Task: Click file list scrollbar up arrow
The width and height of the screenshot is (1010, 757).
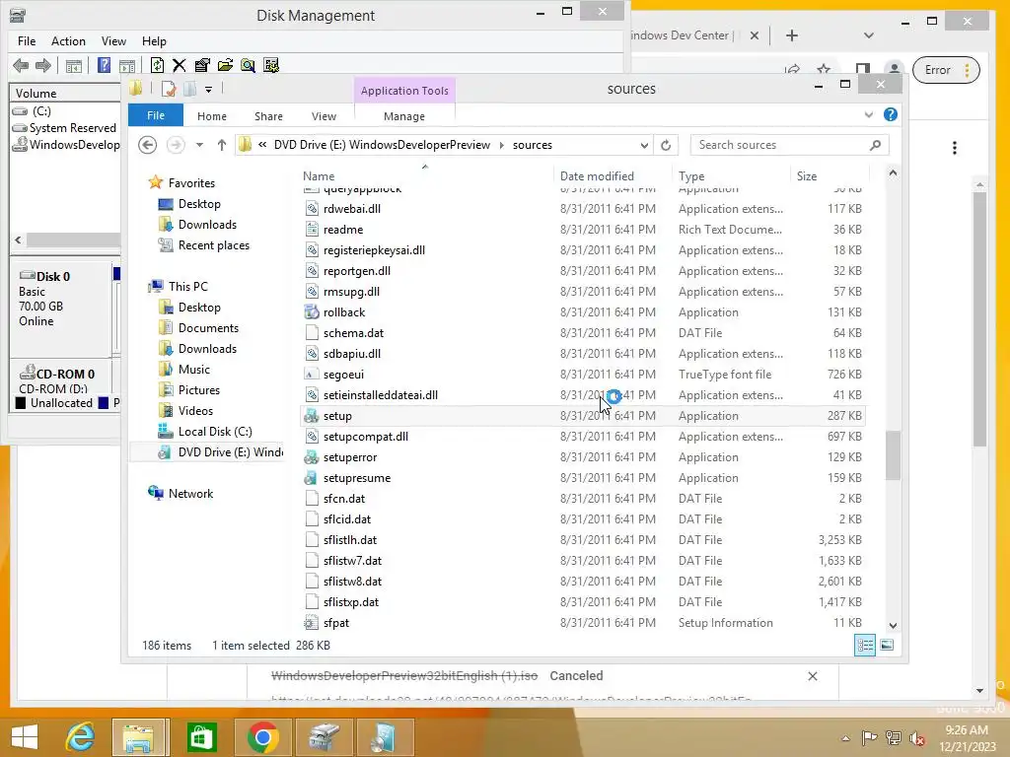Action: pos(893,173)
